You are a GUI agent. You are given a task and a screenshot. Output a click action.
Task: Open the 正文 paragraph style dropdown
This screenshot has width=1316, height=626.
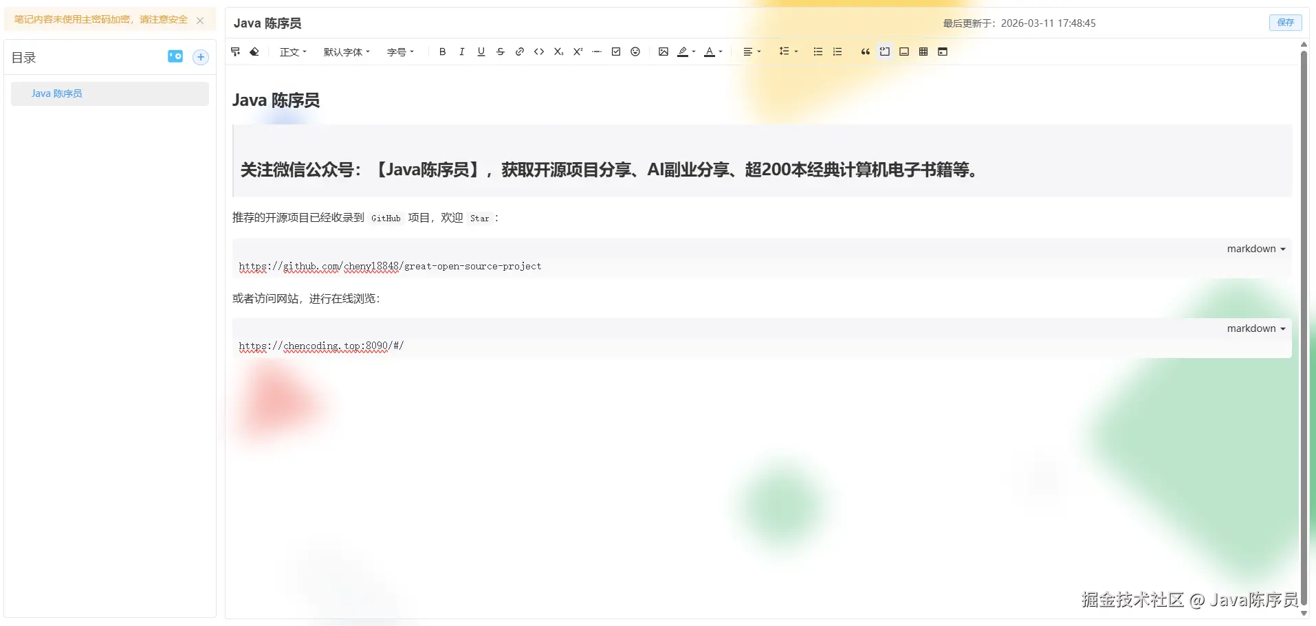tap(293, 52)
